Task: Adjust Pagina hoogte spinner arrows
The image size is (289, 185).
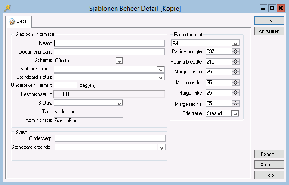Action: [235, 51]
